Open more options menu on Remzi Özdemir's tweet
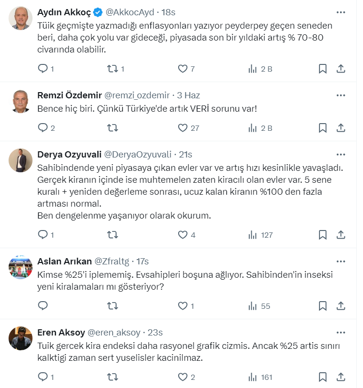 [x=341, y=95]
